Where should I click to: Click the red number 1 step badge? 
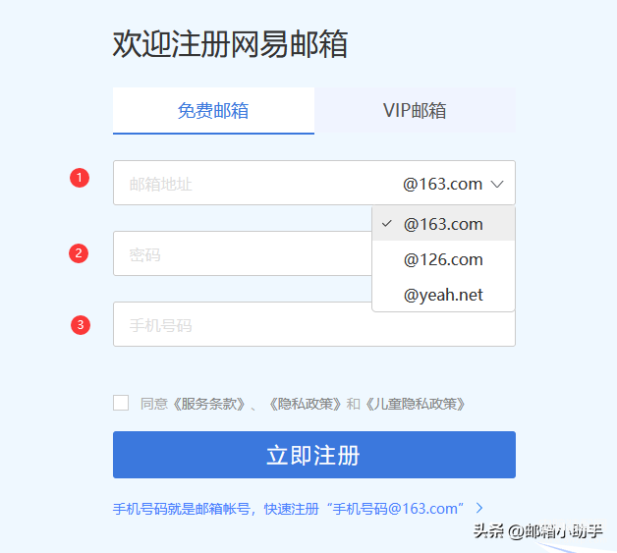pyautogui.click(x=80, y=178)
